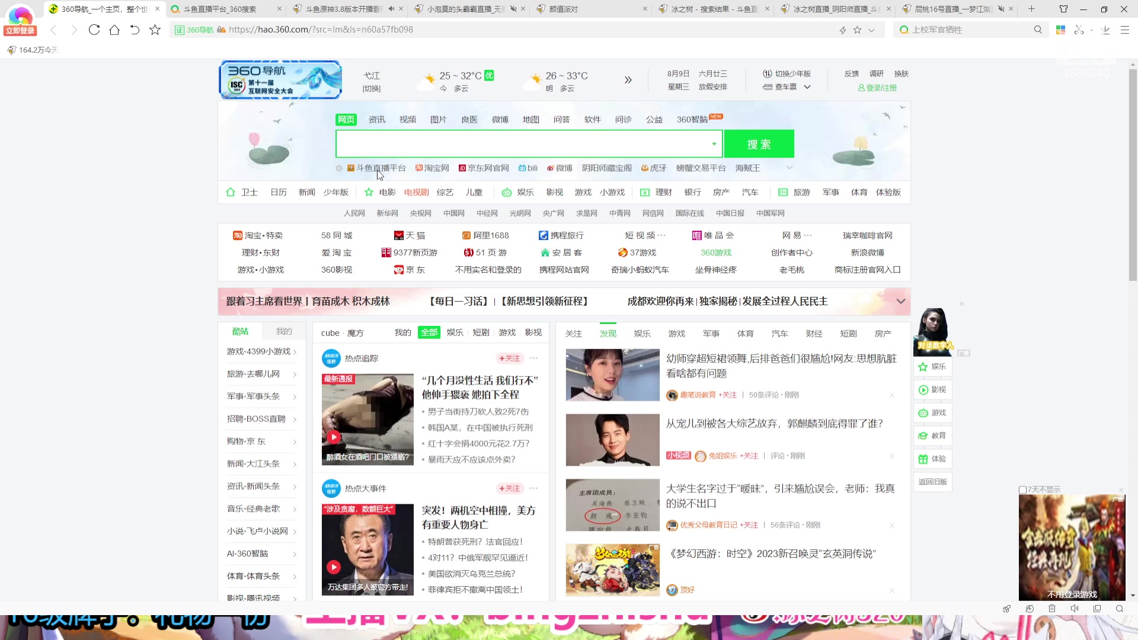The height and width of the screenshot is (640, 1138).
Task: Go to the browser home page icon
Action: [114, 30]
